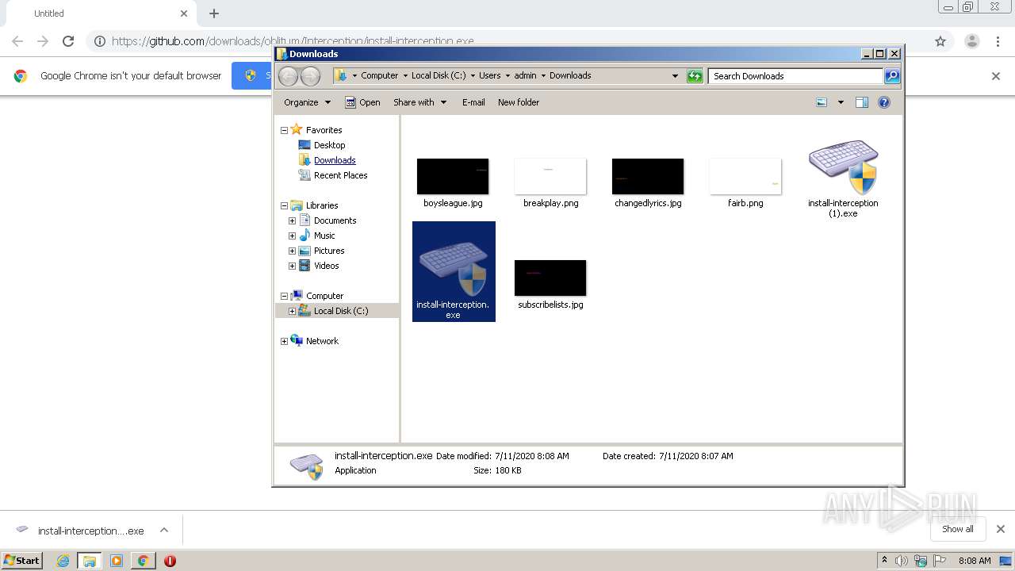Click the system clock showing 8:08 AM
This screenshot has width=1015, height=571.
tap(975, 561)
